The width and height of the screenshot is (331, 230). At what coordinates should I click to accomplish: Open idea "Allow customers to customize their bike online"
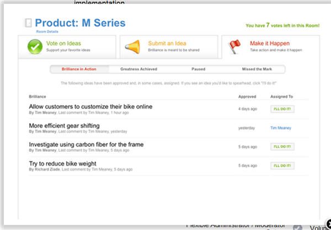pyautogui.click(x=90, y=106)
